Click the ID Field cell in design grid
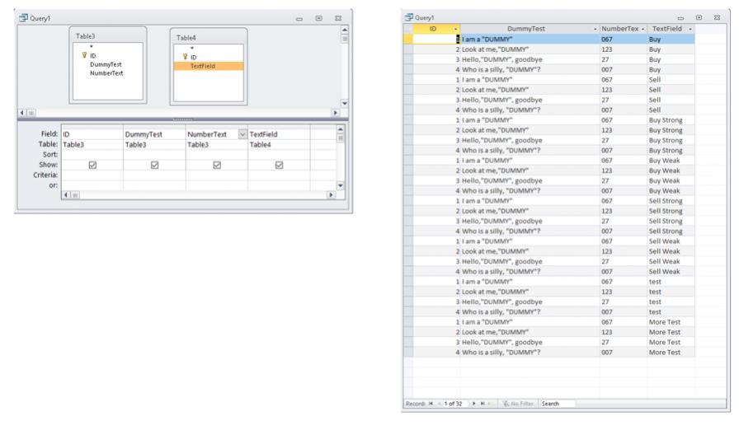Viewport: 753px width, 430px height. [92, 134]
